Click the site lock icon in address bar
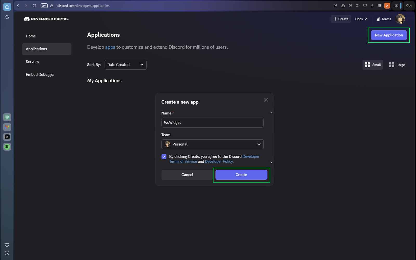The width and height of the screenshot is (416, 260). 52,6
